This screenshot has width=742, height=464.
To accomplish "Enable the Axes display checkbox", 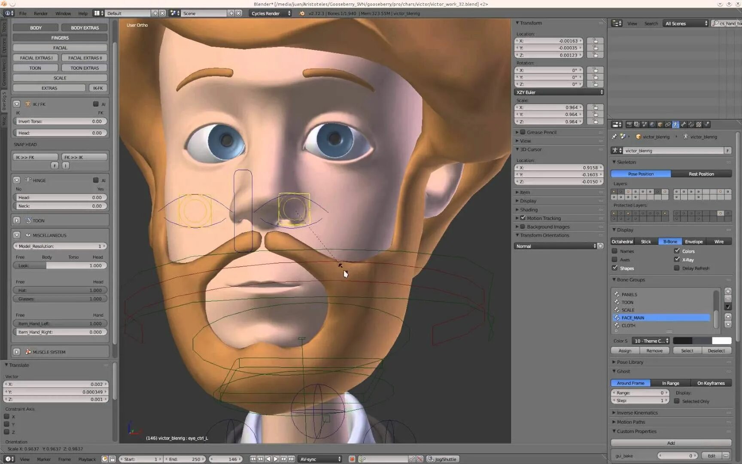I will (x=614, y=259).
